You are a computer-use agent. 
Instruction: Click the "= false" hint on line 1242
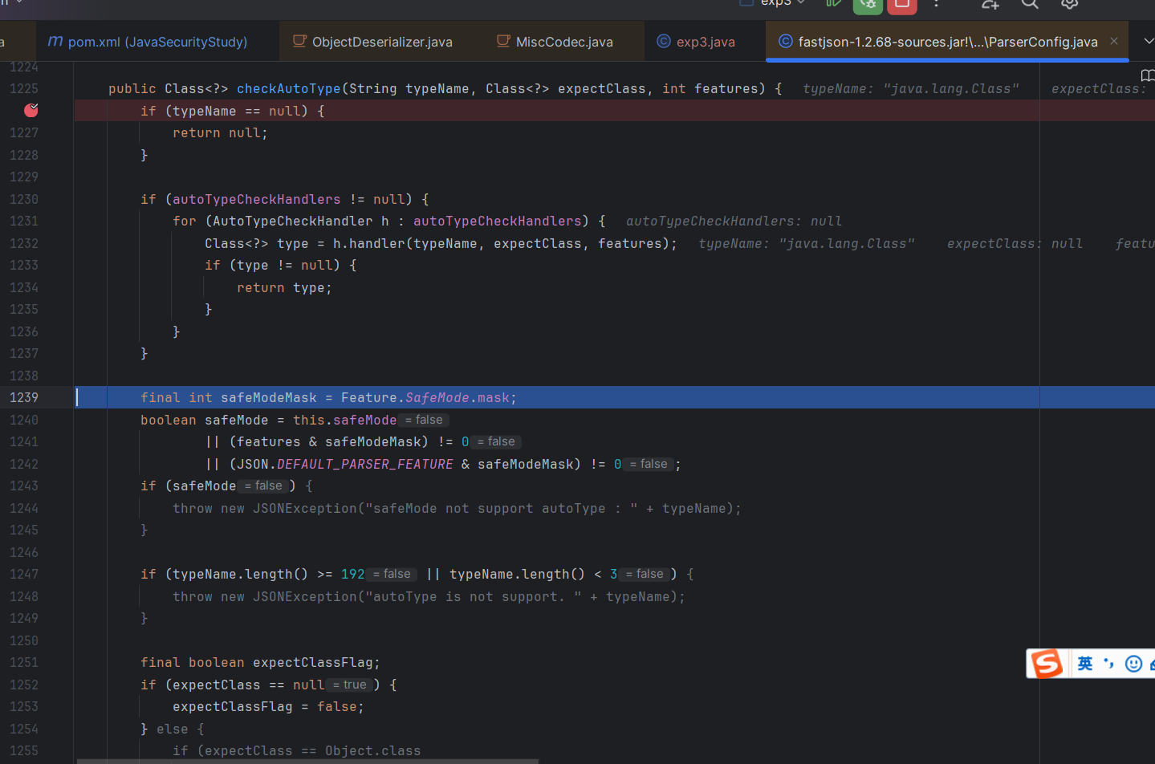[649, 464]
